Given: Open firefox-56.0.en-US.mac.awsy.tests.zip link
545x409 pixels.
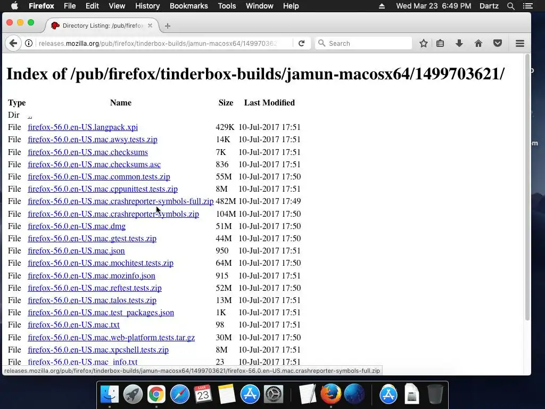Looking at the screenshot, I should point(93,140).
